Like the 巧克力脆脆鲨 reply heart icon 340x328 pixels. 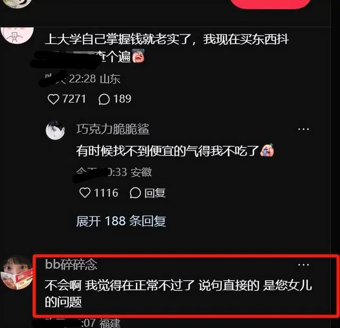85,193
